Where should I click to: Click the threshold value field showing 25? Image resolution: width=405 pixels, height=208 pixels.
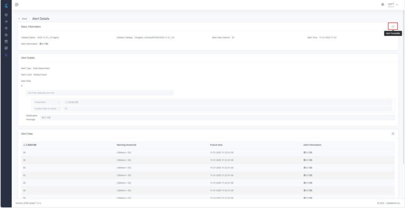(x=227, y=108)
